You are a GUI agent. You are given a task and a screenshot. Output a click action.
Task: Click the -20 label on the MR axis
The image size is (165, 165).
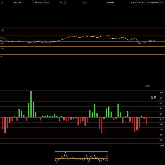(161, 124)
